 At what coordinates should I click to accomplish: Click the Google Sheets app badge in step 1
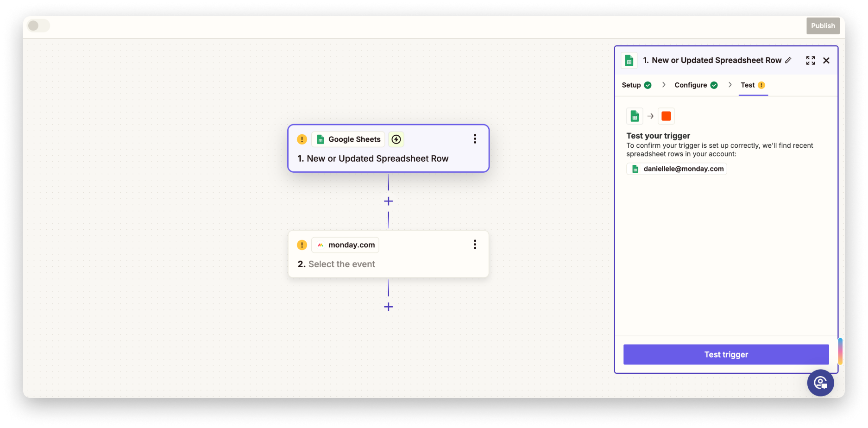click(x=348, y=139)
